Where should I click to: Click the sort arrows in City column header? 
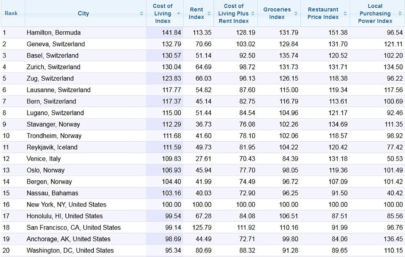[142, 13]
